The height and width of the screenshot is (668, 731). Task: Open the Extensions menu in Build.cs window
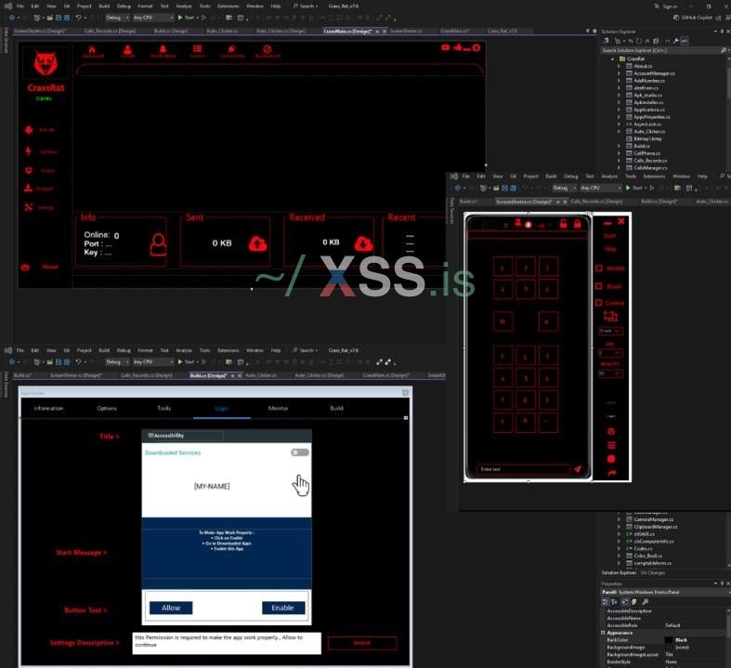pos(228,350)
